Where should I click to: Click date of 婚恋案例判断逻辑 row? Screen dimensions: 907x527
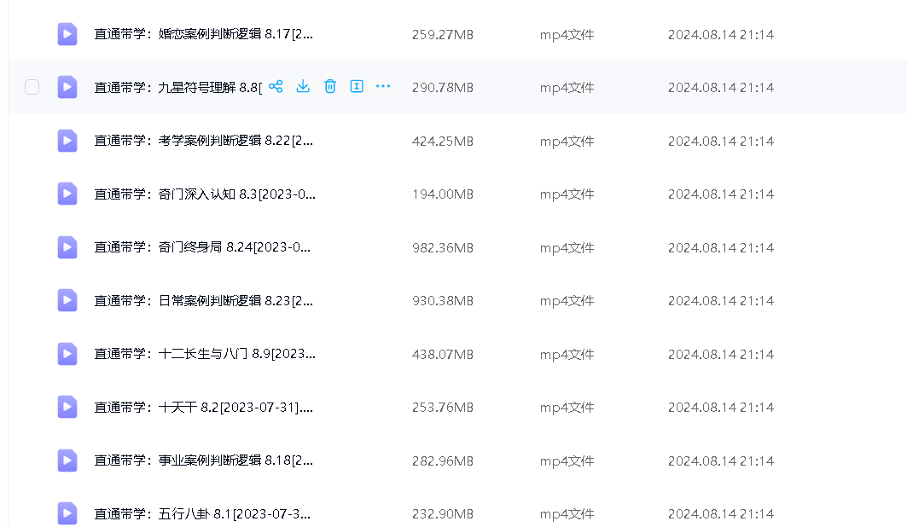coord(720,35)
